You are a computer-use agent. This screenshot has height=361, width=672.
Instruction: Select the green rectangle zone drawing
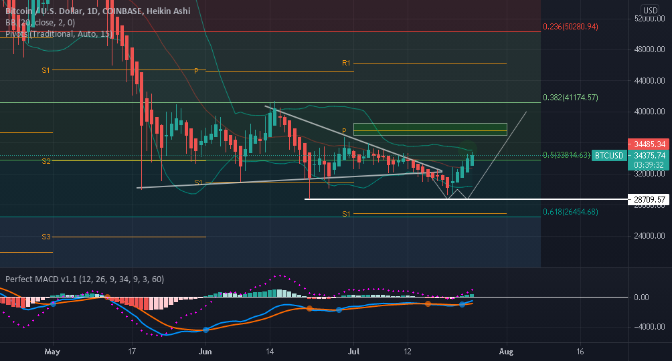[x=430, y=129]
